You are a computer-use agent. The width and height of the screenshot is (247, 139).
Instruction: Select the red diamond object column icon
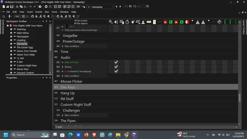coord(220,22)
